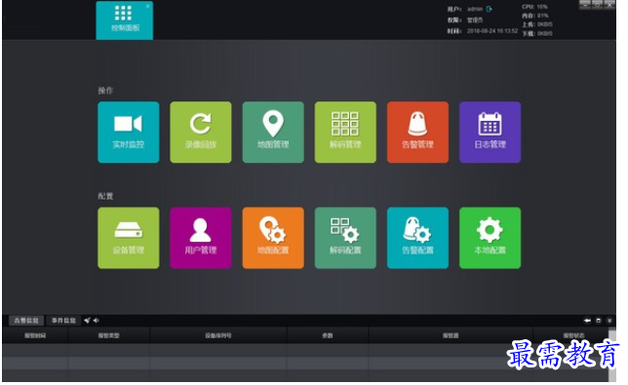Click the 设备序列号 column header
The width and height of the screenshot is (628, 385).
pos(218,335)
